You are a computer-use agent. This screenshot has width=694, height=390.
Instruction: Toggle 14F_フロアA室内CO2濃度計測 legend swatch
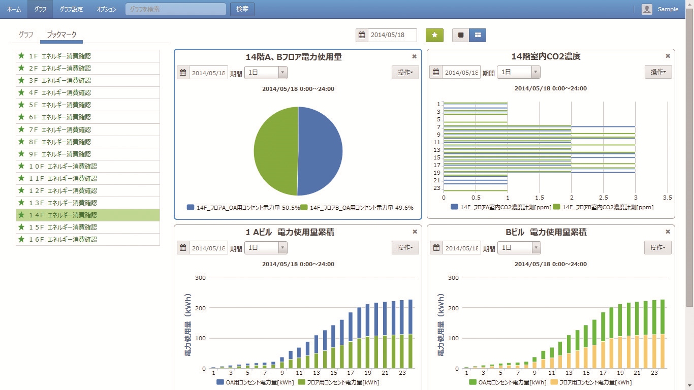coord(454,207)
